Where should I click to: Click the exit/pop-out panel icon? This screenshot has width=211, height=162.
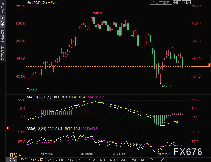click(189, 2)
